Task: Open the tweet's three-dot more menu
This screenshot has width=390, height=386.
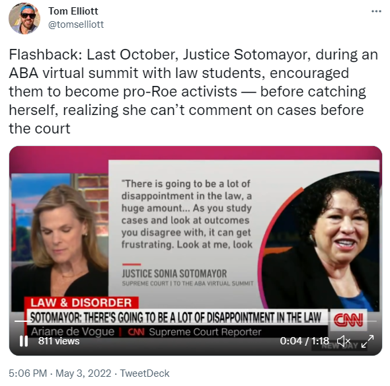Action: coord(376,11)
